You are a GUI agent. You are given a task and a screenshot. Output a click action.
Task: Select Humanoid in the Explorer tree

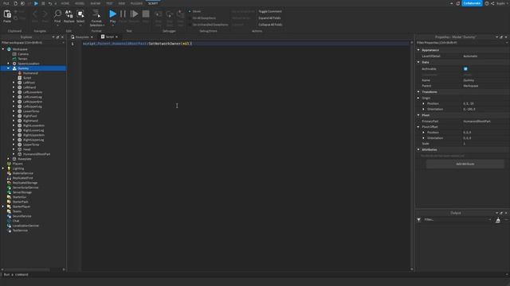point(30,73)
